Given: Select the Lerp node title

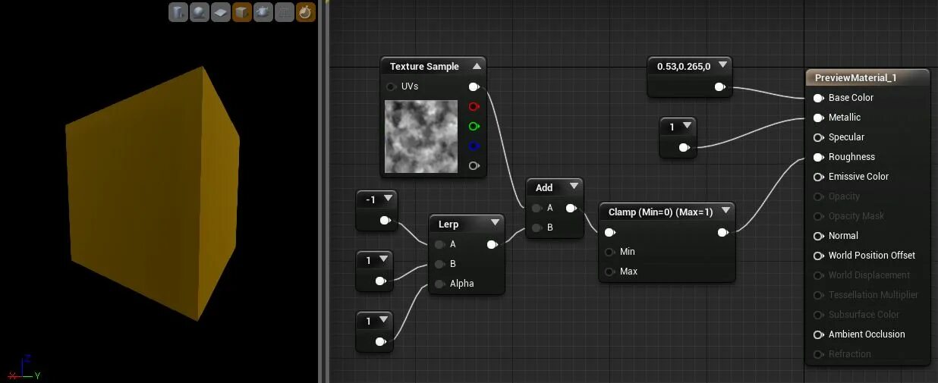Looking at the screenshot, I should pyautogui.click(x=449, y=224).
